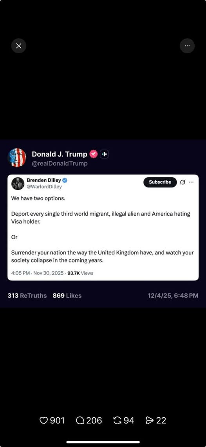The height and width of the screenshot is (447, 206).
Task: Open Brenden Dilley's avatar
Action: [18, 184]
